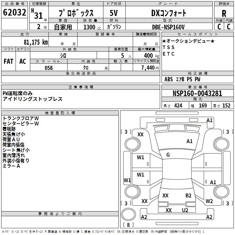Viewport: 235px width, 235px height.
Task: Click the G mark on the windshield
Action: click(168, 155)
